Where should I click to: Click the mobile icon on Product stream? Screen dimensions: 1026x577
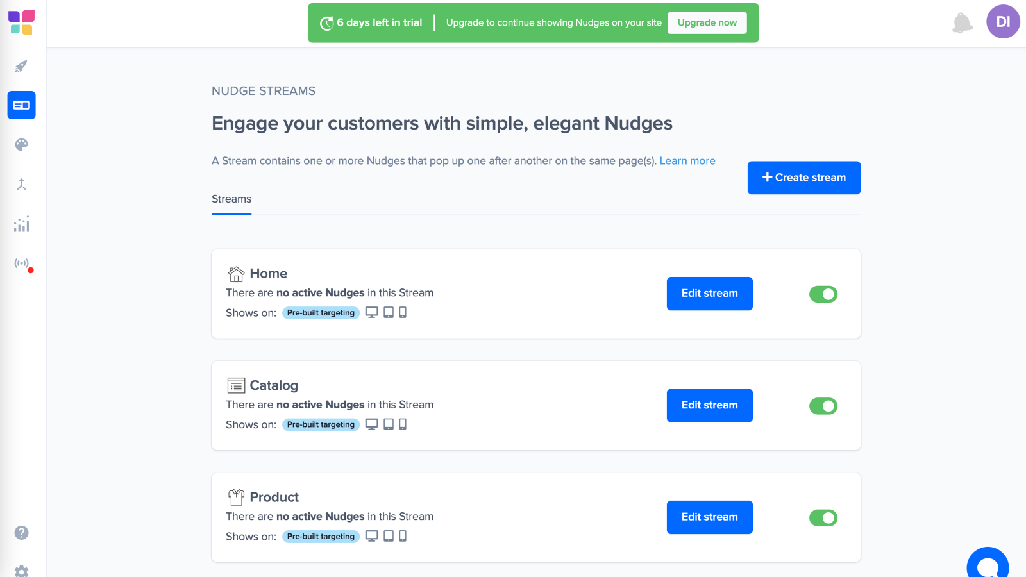[403, 536]
